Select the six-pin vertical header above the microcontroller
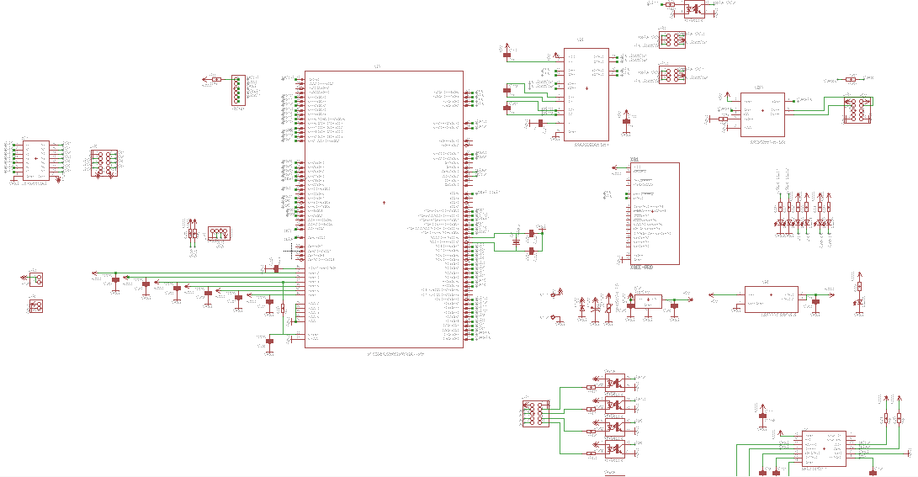Image resolution: width=918 pixels, height=477 pixels. pos(236,91)
